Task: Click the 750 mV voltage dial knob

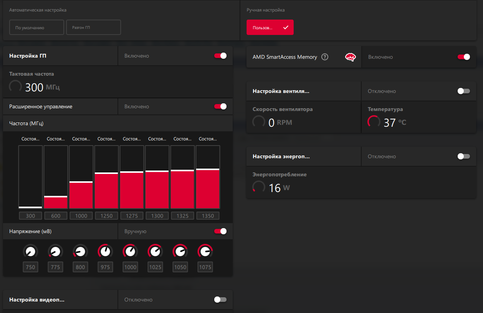Action: 30,252
